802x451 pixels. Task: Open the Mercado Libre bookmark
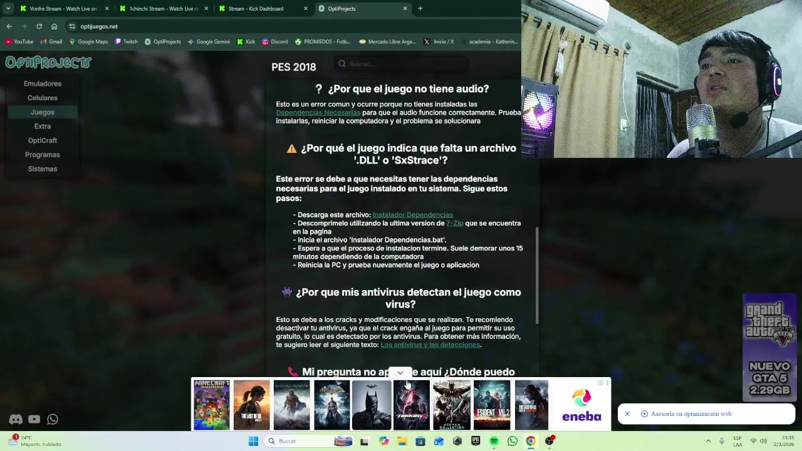coord(387,42)
